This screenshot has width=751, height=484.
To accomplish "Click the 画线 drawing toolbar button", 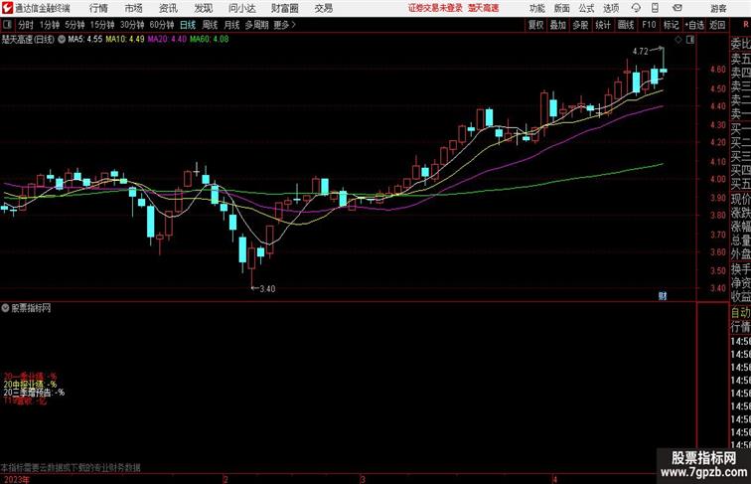I will click(626, 25).
